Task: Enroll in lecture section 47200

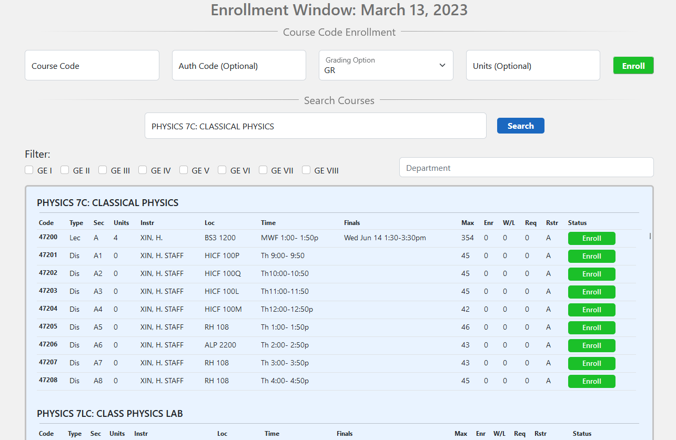Action: click(591, 238)
